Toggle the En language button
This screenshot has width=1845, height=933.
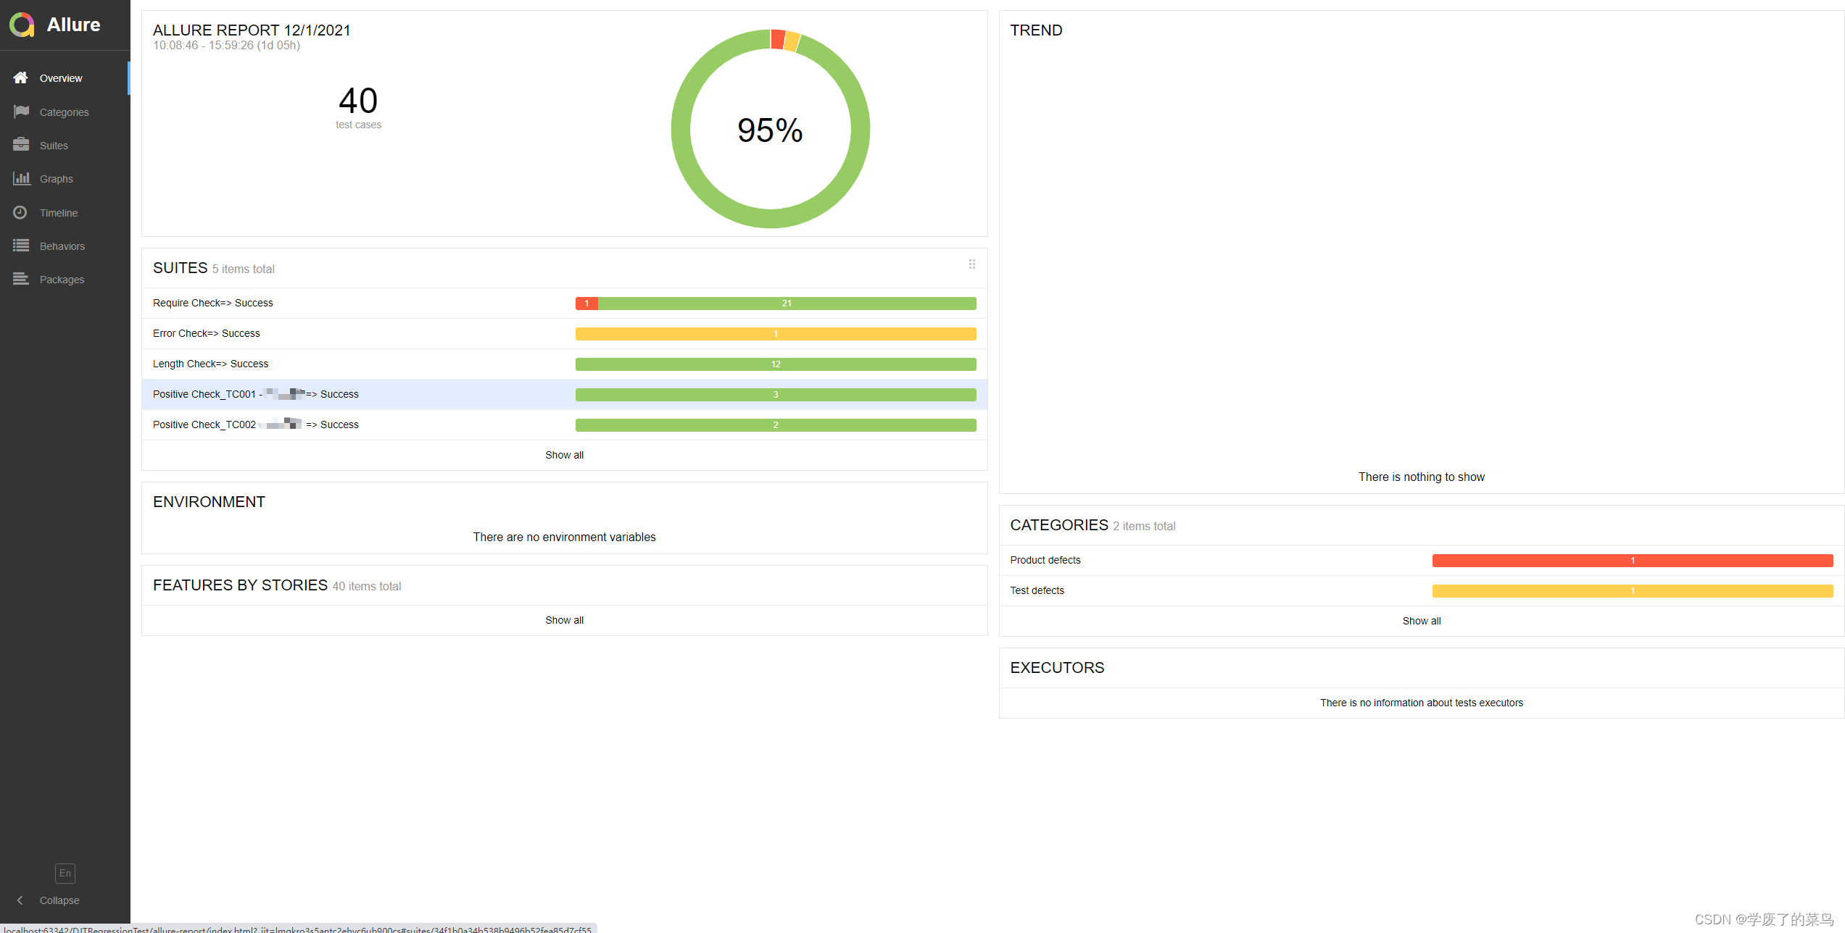coord(65,873)
